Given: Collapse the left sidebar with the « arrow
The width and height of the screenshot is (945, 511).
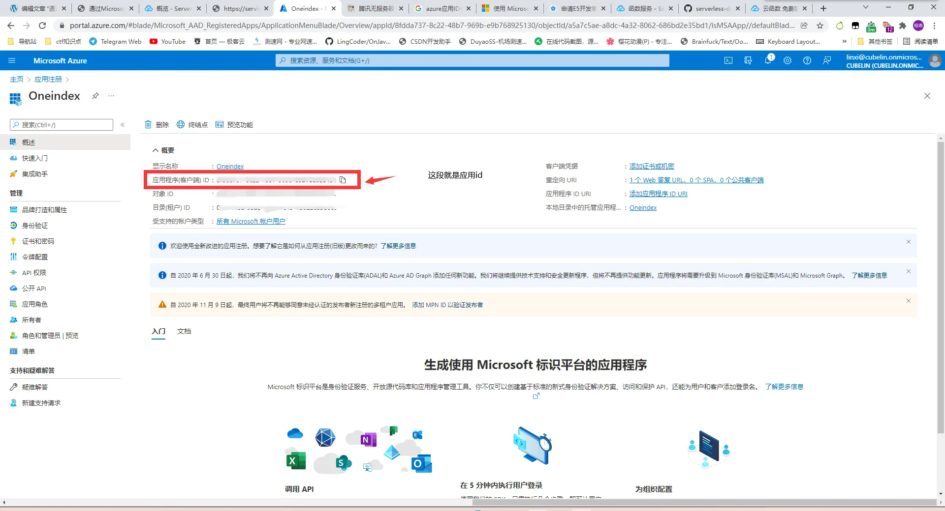Looking at the screenshot, I should [x=123, y=125].
